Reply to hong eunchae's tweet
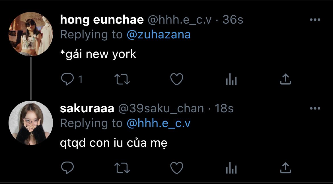Viewport: 333px width, 184px height. point(67,79)
